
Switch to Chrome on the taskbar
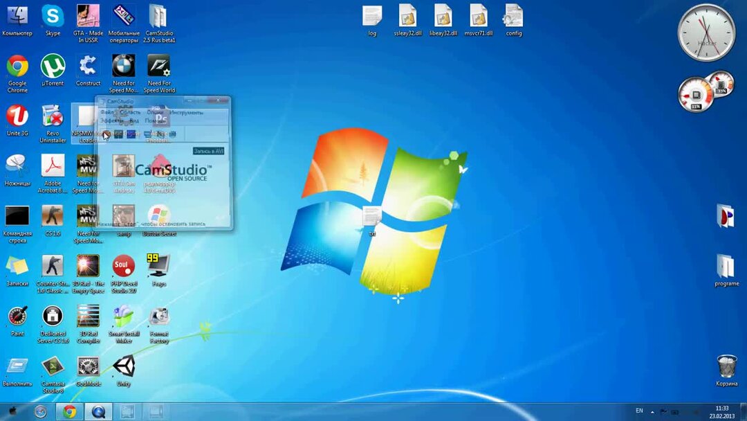click(x=70, y=411)
